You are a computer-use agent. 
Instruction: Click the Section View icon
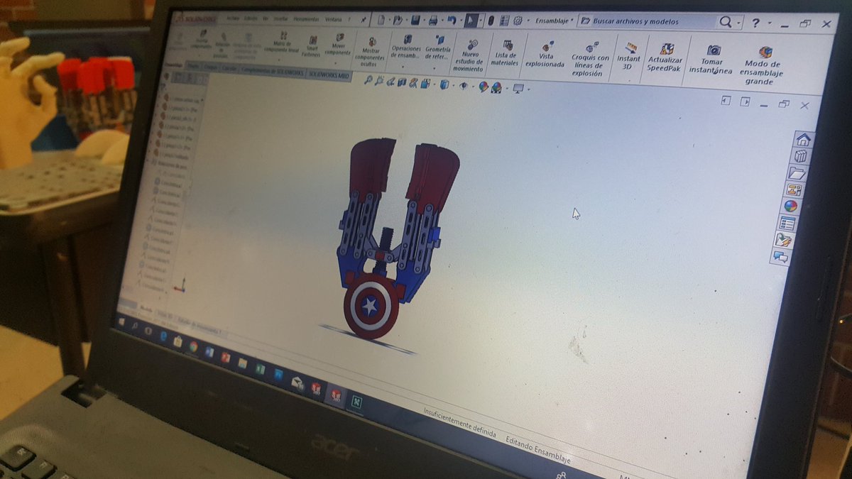(x=402, y=82)
